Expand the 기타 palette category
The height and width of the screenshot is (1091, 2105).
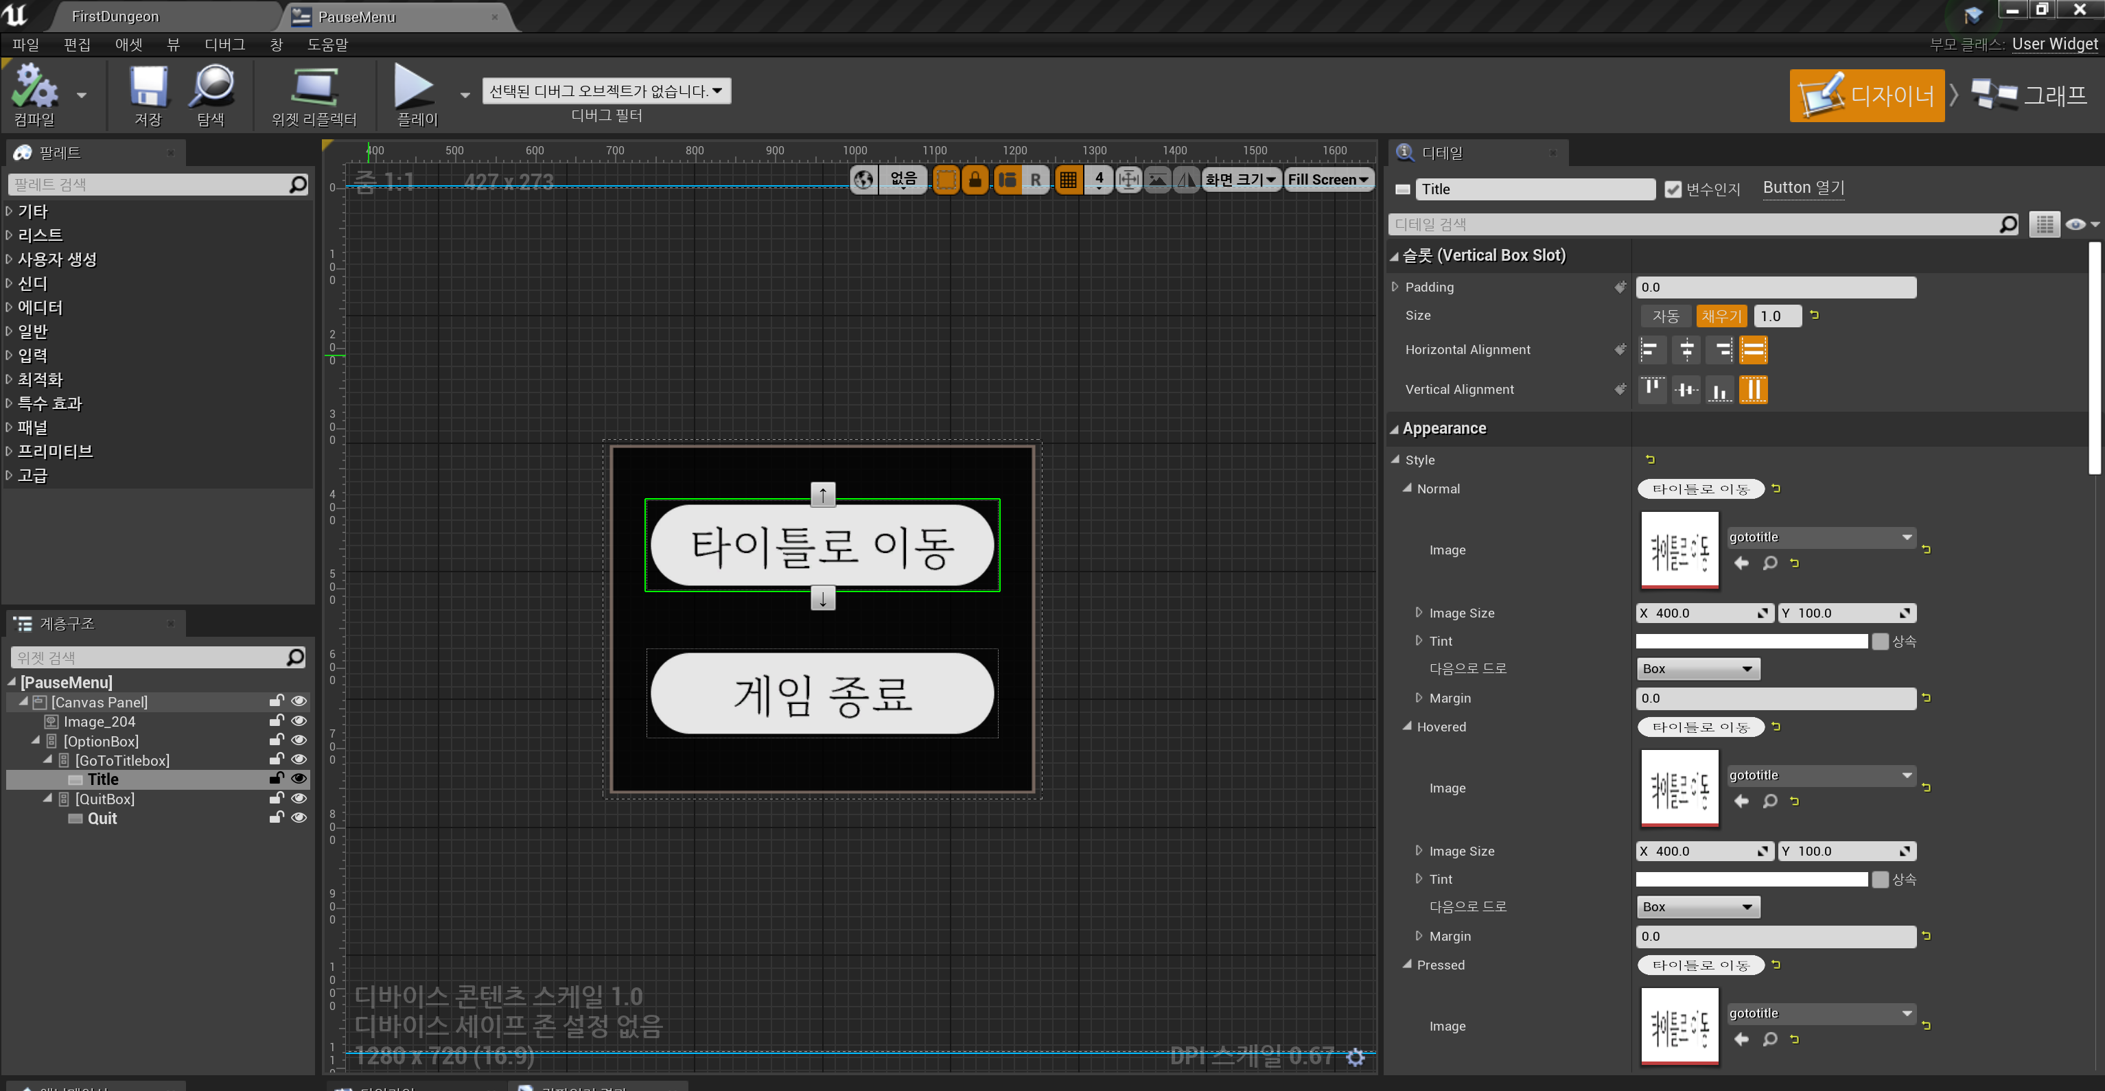click(34, 211)
